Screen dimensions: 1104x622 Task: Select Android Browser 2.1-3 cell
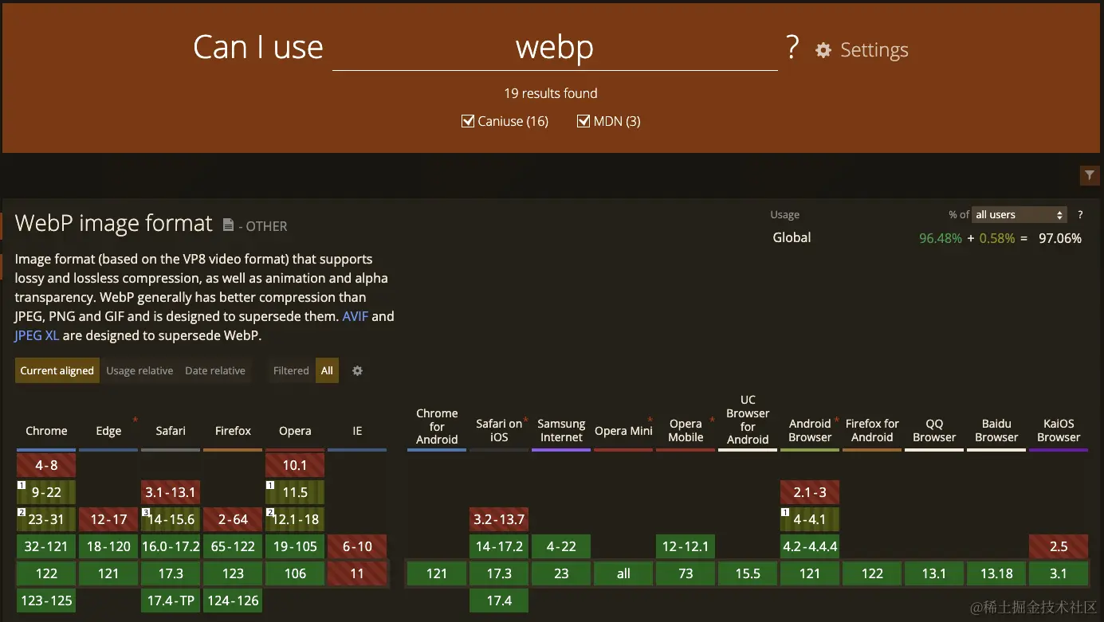click(810, 492)
